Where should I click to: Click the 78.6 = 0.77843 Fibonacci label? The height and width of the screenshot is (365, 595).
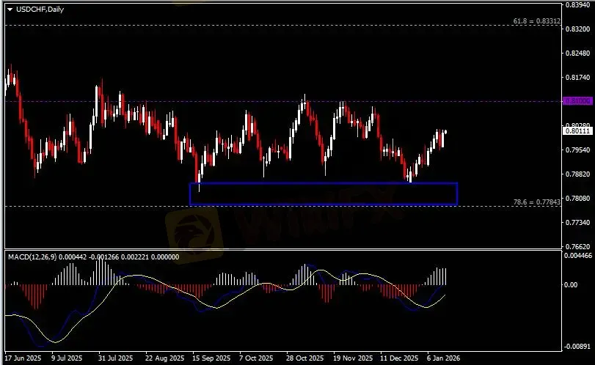(536, 202)
